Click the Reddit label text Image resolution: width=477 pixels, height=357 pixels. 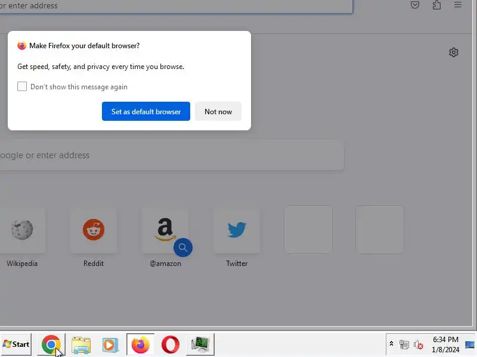94,263
